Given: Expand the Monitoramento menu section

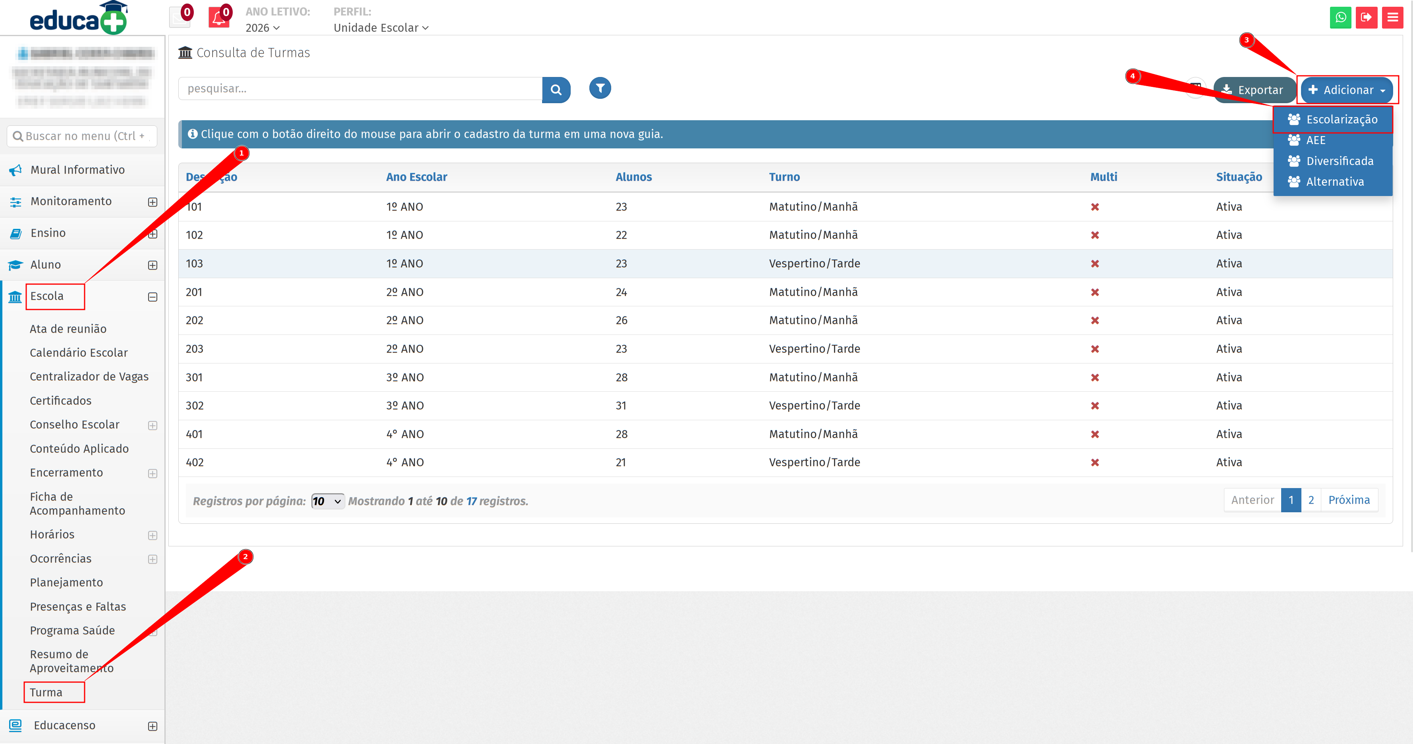Looking at the screenshot, I should pos(152,202).
